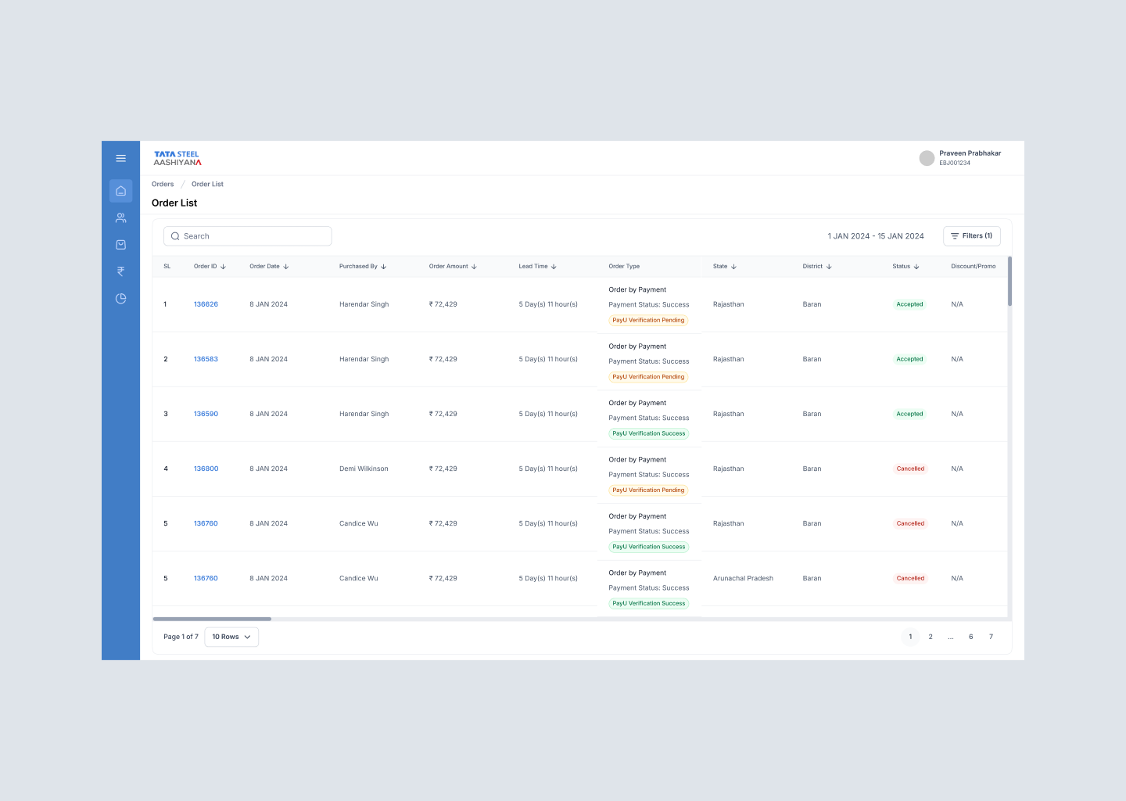Open the pie chart reports icon
Viewport: 1126px width, 801px height.
coord(120,299)
